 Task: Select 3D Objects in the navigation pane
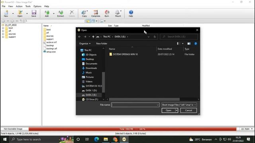click(91, 55)
